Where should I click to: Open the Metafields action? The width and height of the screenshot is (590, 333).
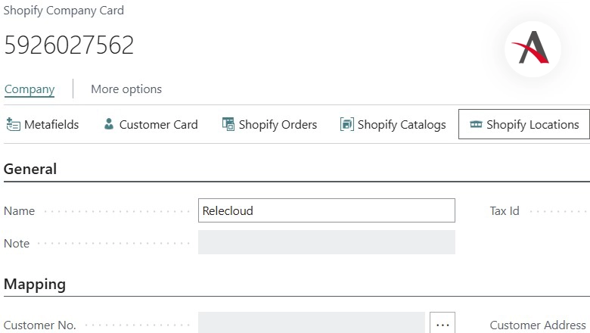tap(51, 125)
